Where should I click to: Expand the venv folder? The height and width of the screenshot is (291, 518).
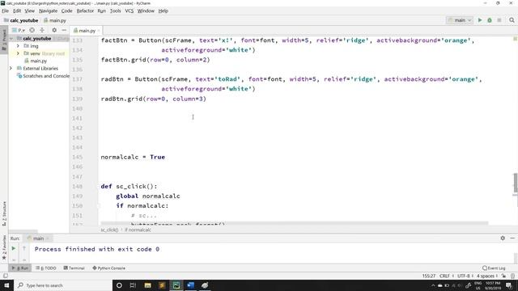18,53
